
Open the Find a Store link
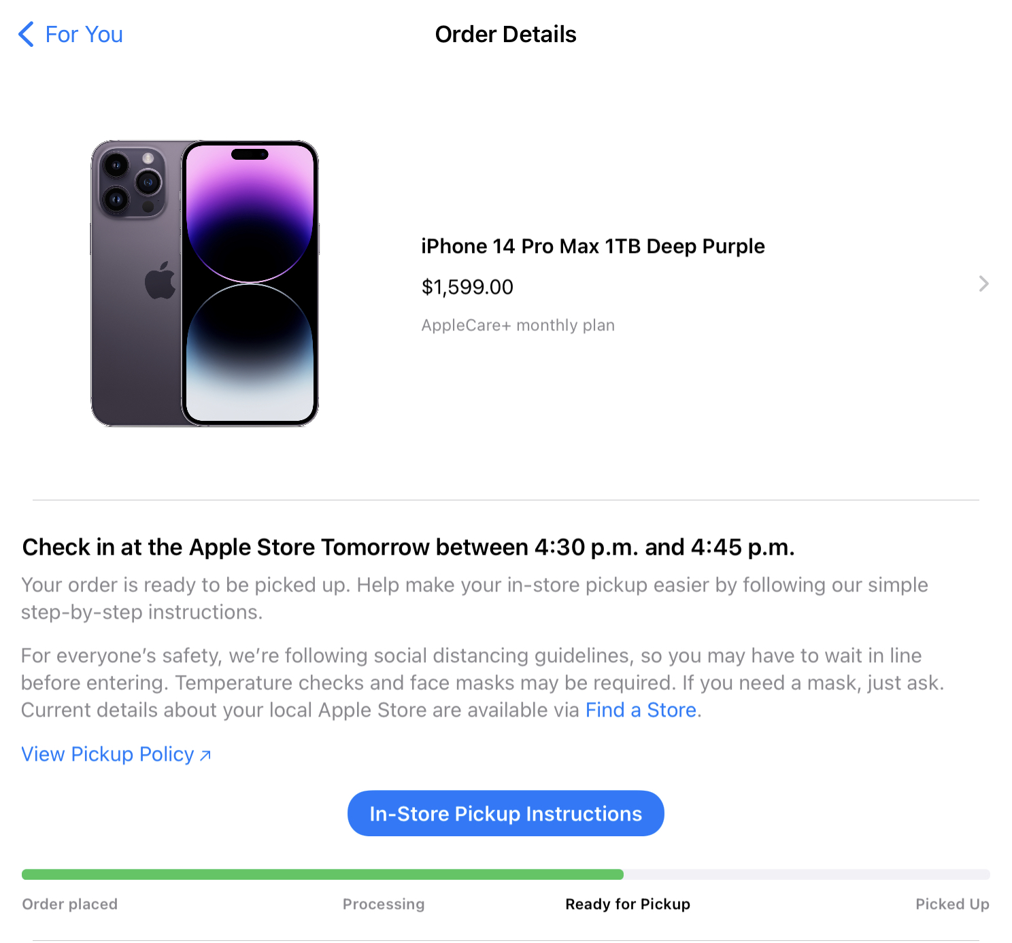pyautogui.click(x=641, y=710)
